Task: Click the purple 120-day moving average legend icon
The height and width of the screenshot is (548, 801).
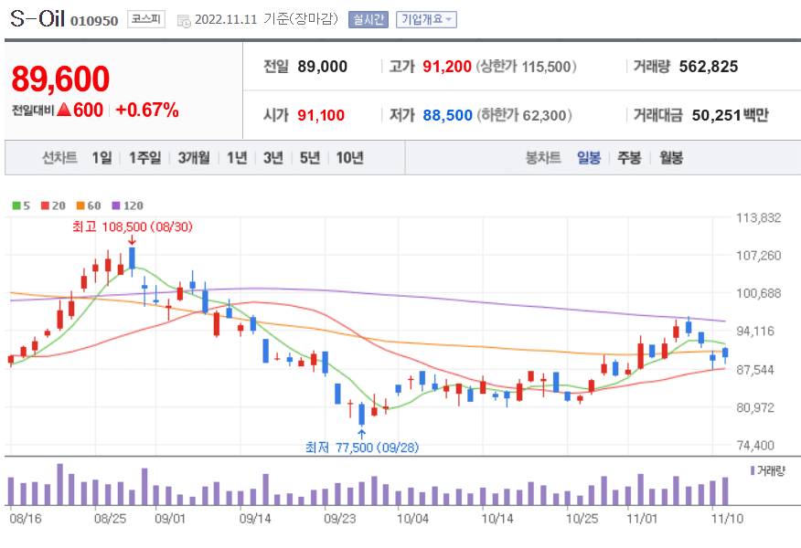Action: pos(116,206)
